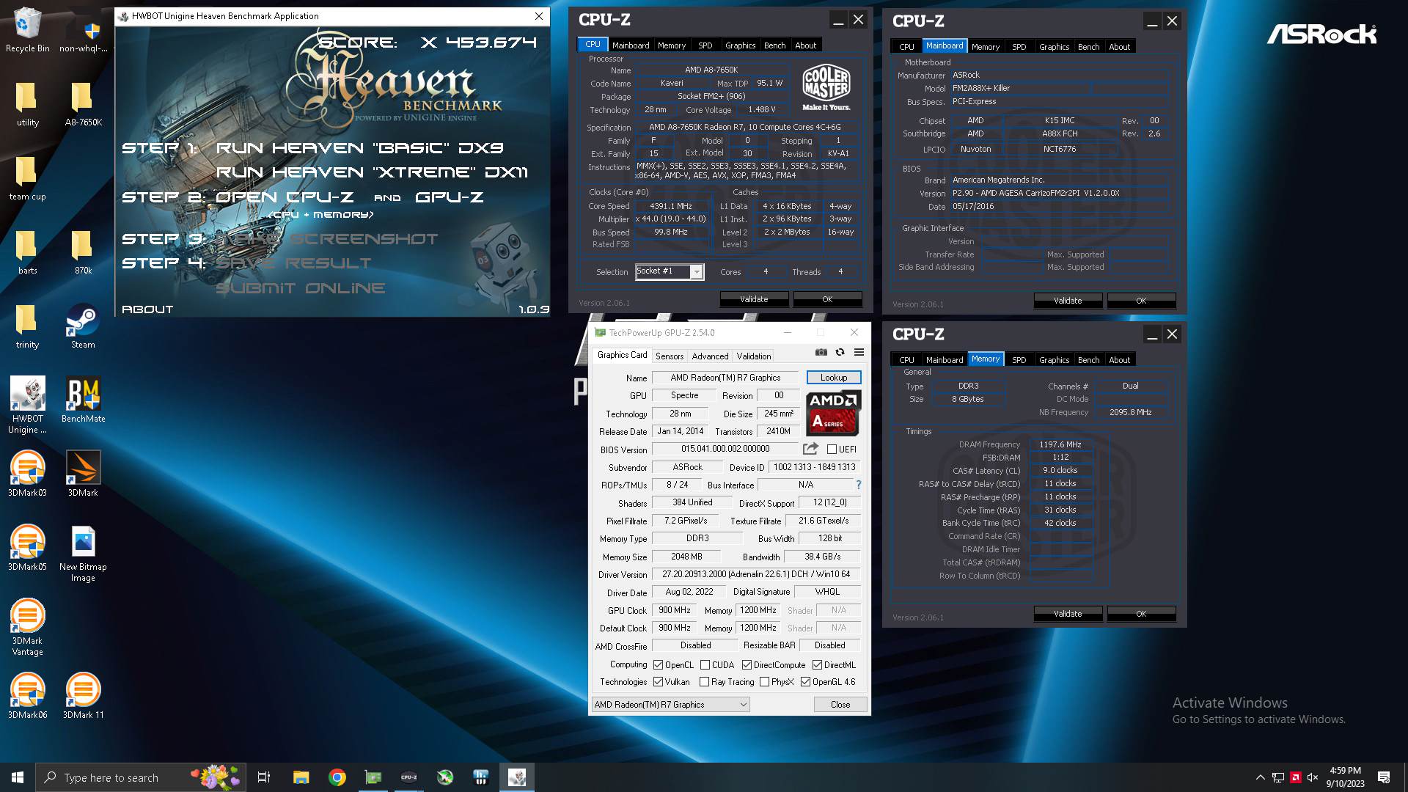1408x792 pixels.
Task: Click OK in CPU-Z Memory window
Action: tap(1141, 614)
